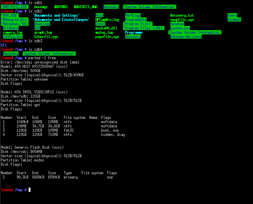Image resolution: width=253 pixels, height=204 pixels.
Task: Select the 34.6GB size value of partition 2
Action: [54, 126]
